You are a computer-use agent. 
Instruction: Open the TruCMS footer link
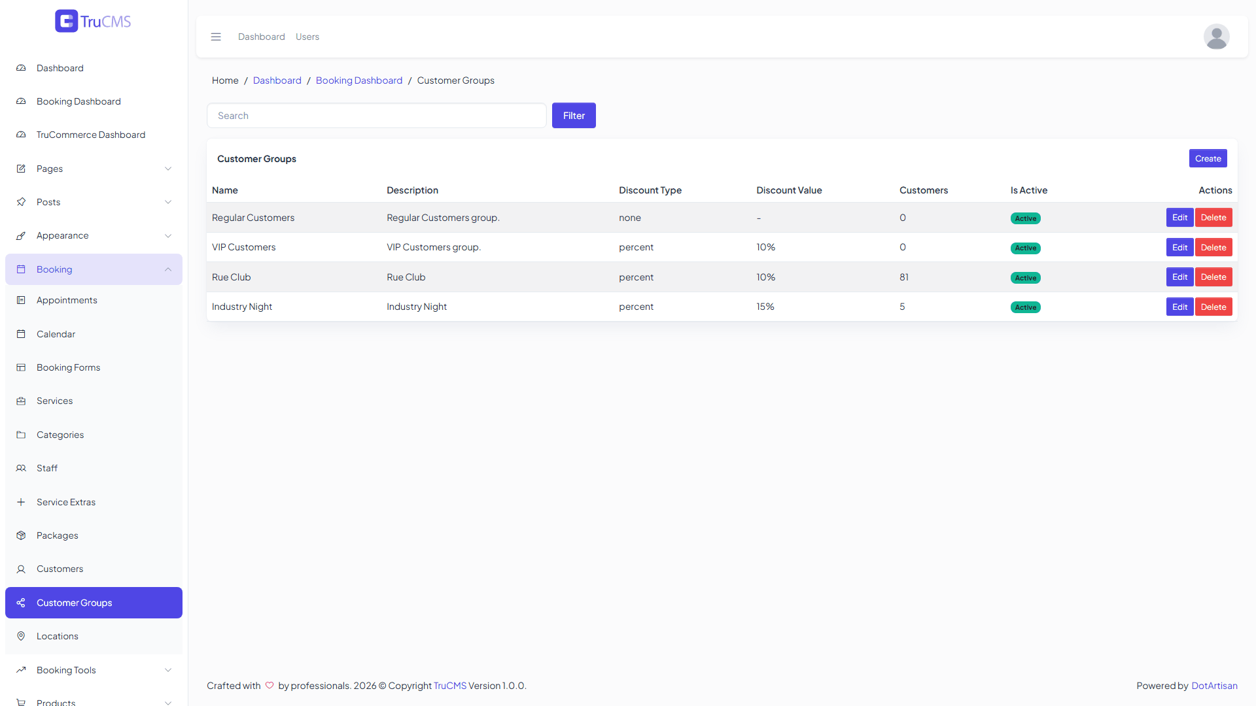point(450,686)
